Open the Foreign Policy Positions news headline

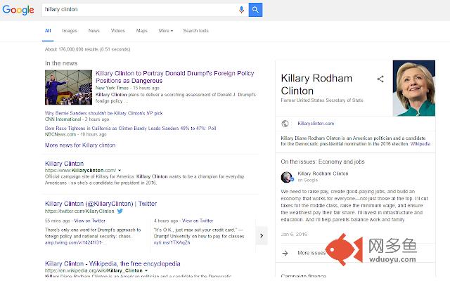(175, 77)
